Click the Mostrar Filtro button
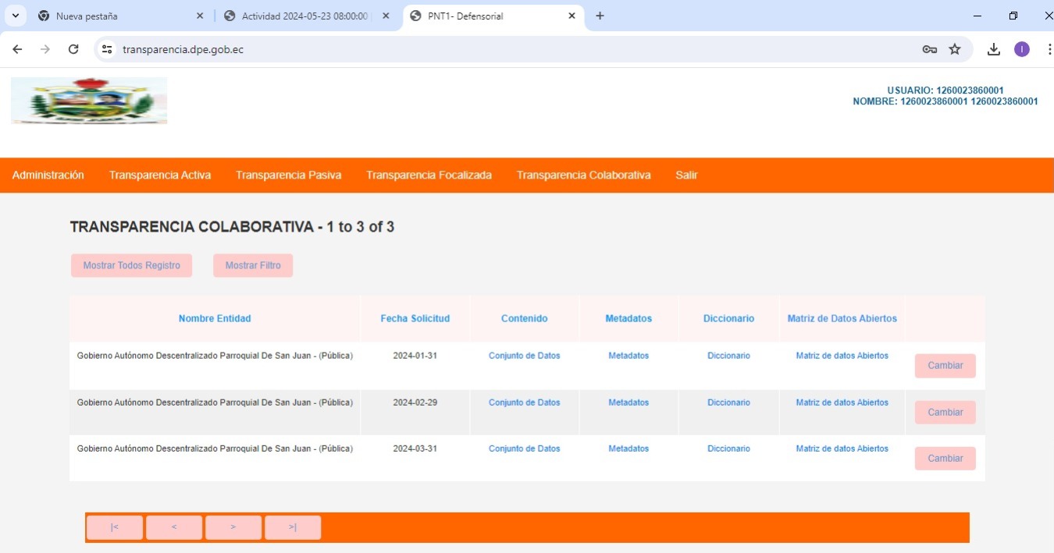 (253, 265)
